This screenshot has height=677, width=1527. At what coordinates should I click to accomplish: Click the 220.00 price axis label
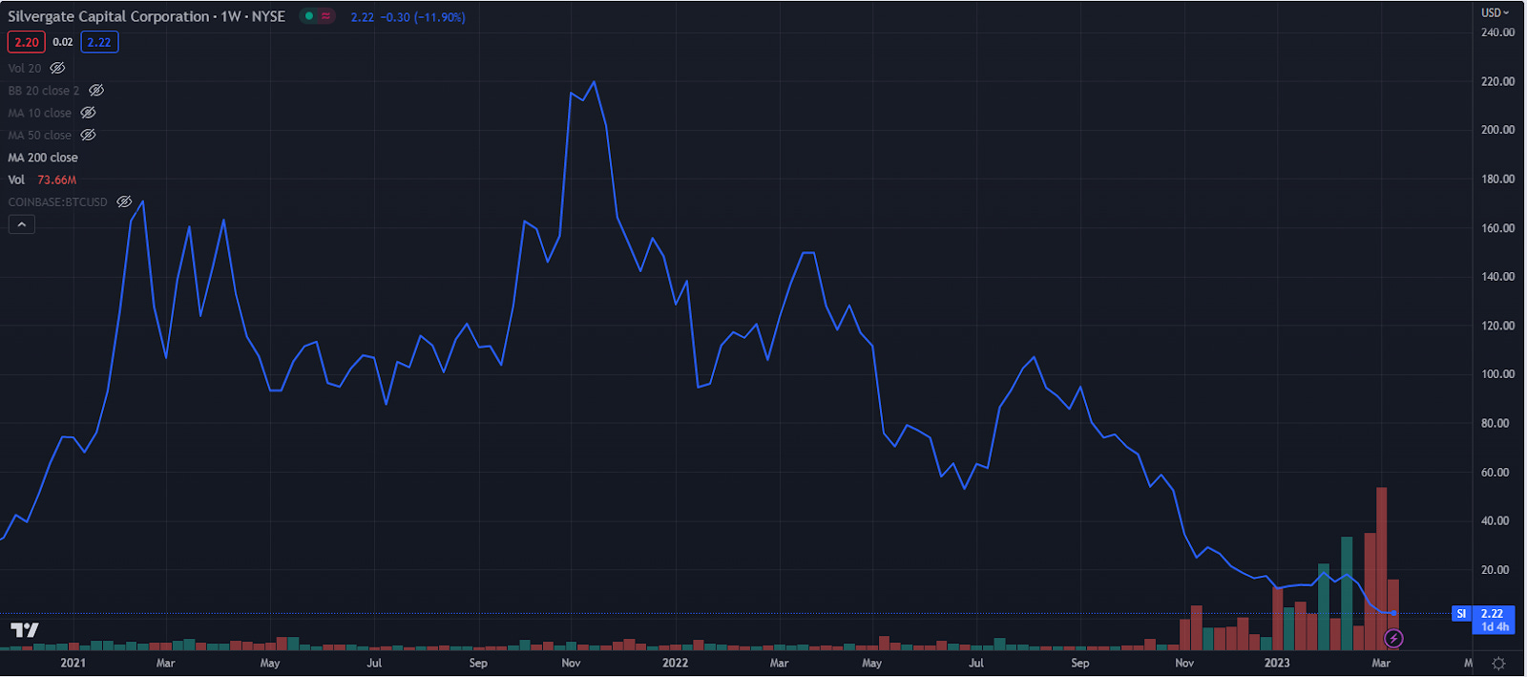click(1497, 81)
